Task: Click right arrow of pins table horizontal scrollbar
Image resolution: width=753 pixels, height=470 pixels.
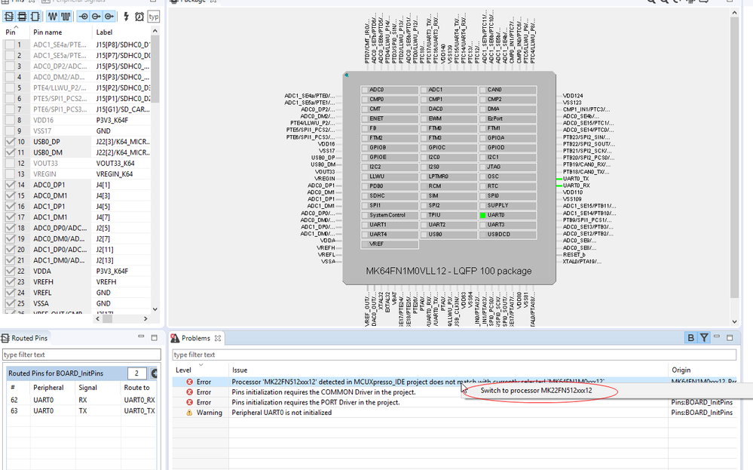Action: (x=145, y=318)
